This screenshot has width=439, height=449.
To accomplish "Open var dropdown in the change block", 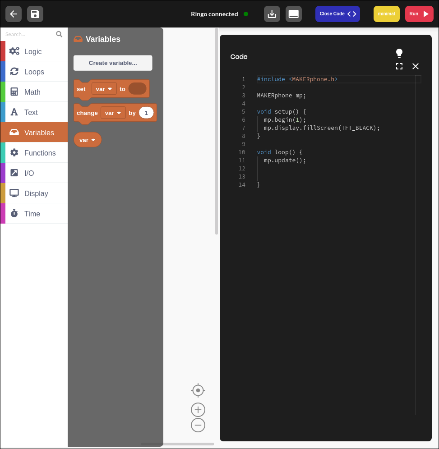I will (x=113, y=113).
